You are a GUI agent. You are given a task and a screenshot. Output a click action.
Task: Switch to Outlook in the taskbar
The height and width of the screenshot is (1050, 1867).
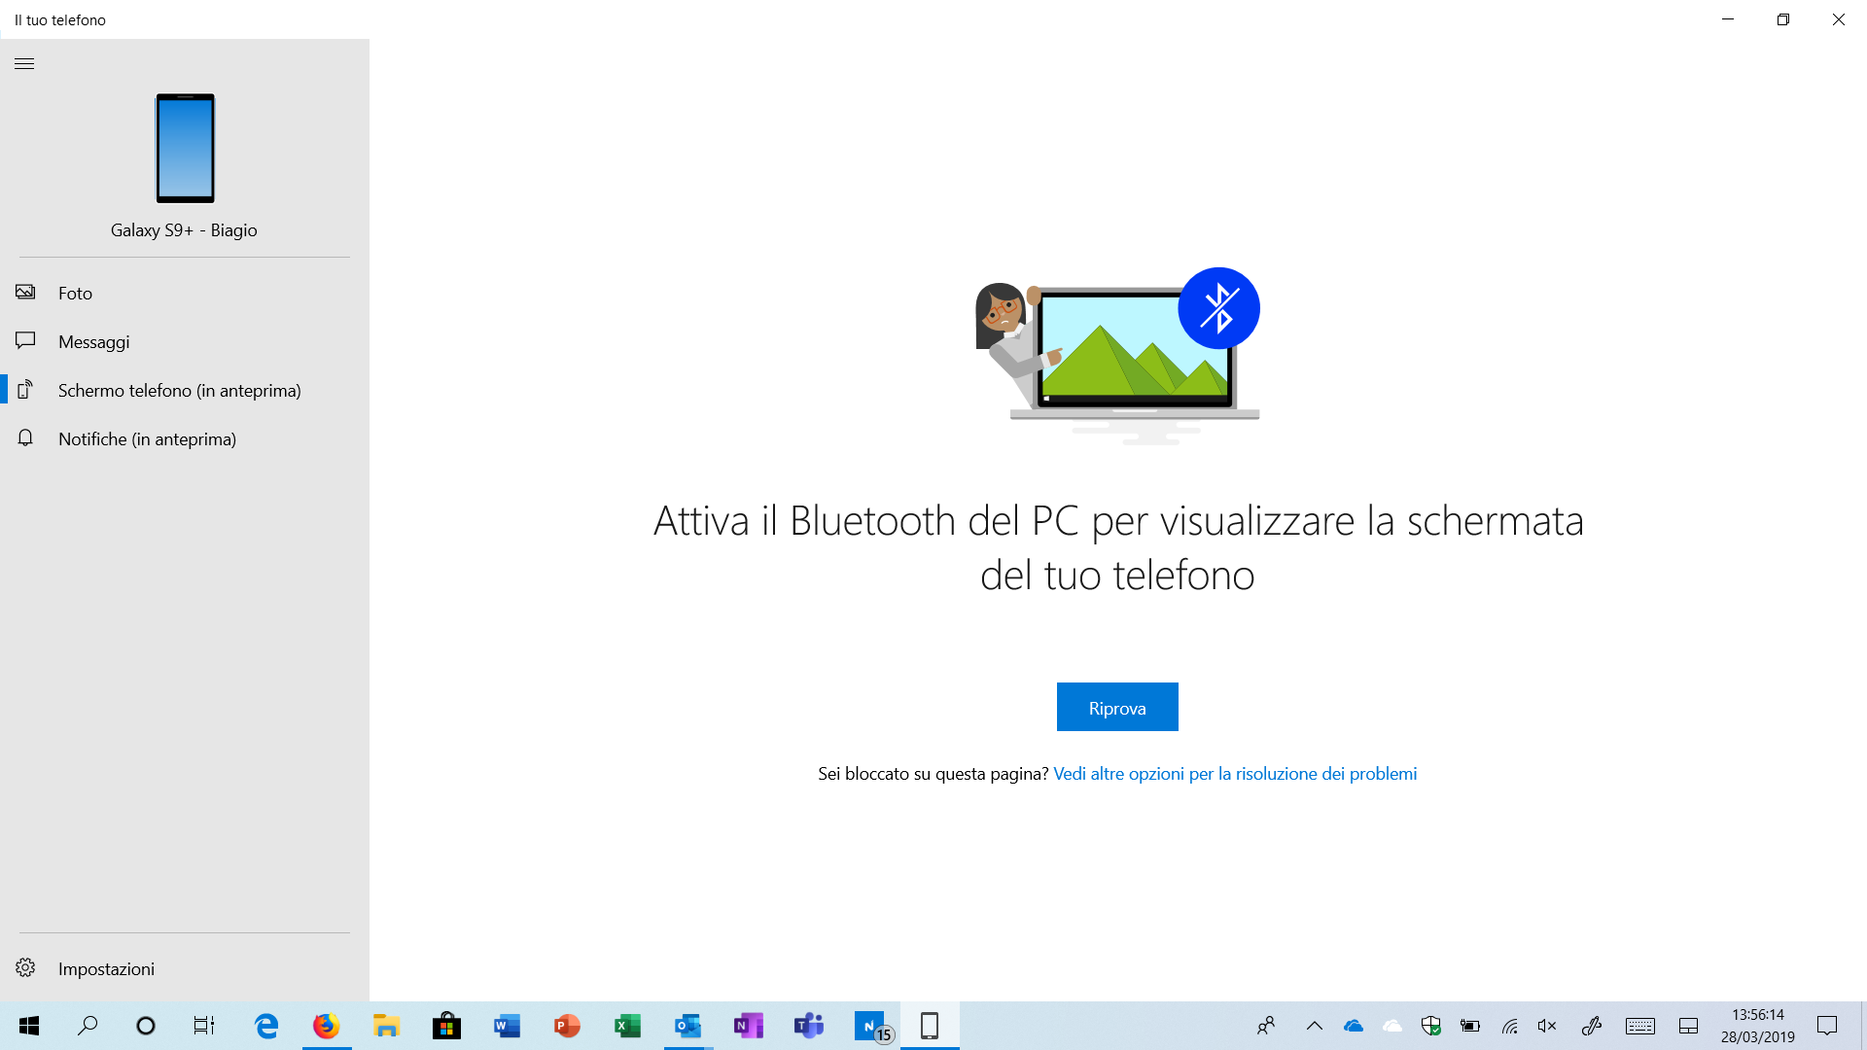tap(687, 1026)
